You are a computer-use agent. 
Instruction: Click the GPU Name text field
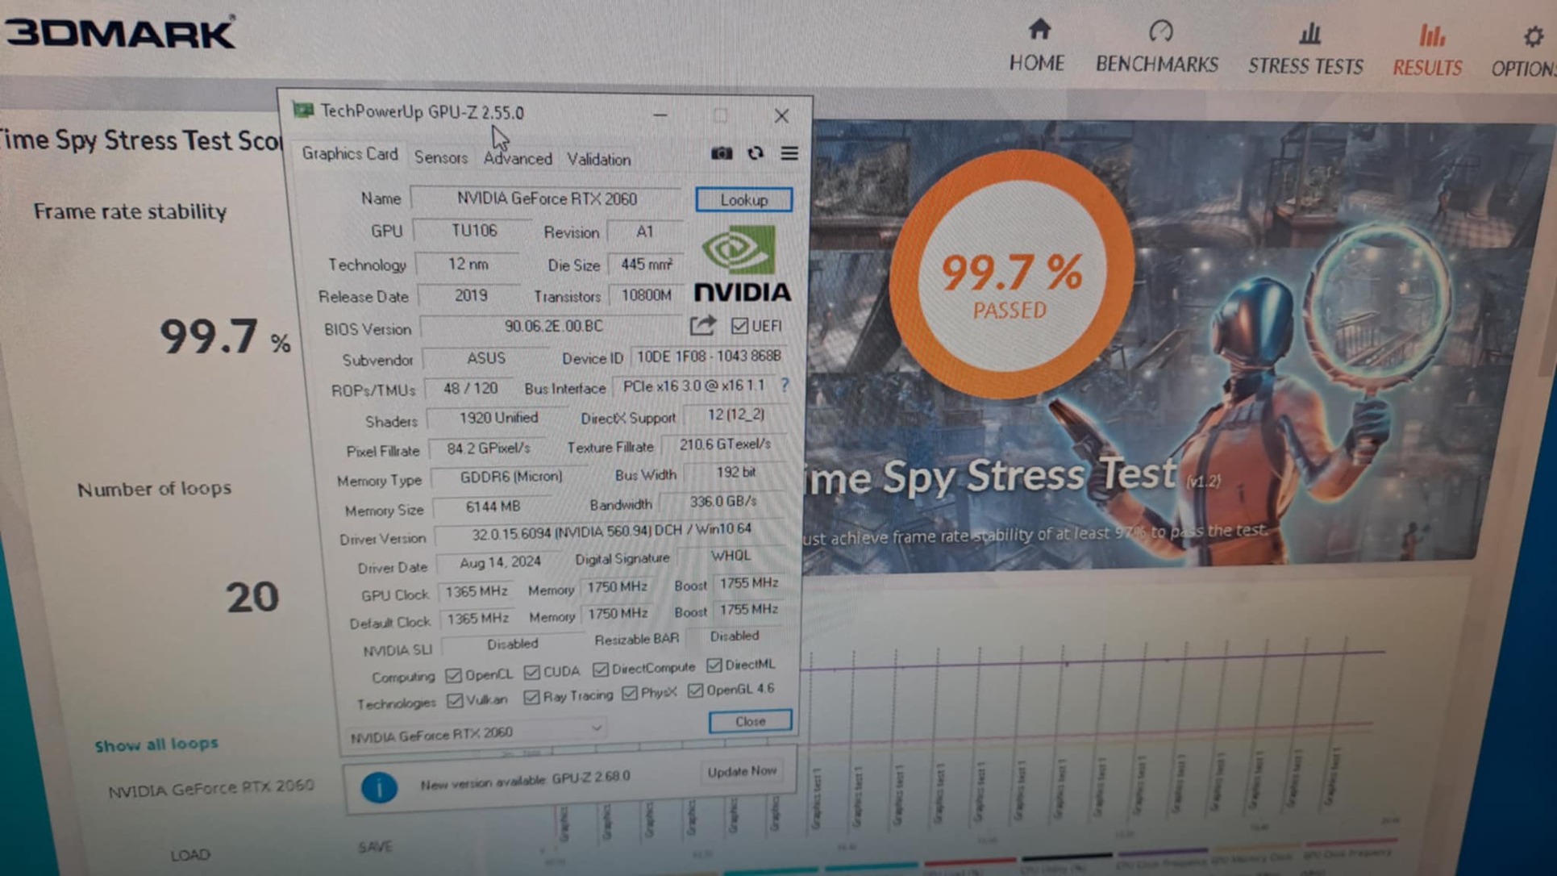coord(547,199)
